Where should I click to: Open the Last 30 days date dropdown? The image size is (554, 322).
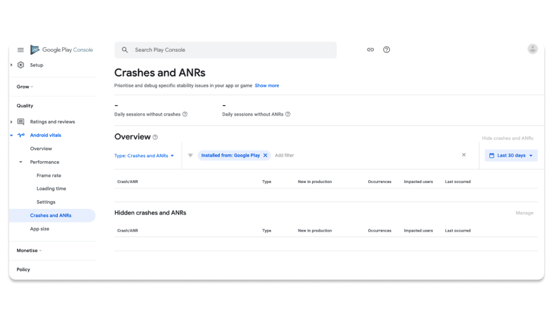(511, 155)
